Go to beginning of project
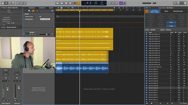This screenshot has width=188, height=105. (66, 3)
